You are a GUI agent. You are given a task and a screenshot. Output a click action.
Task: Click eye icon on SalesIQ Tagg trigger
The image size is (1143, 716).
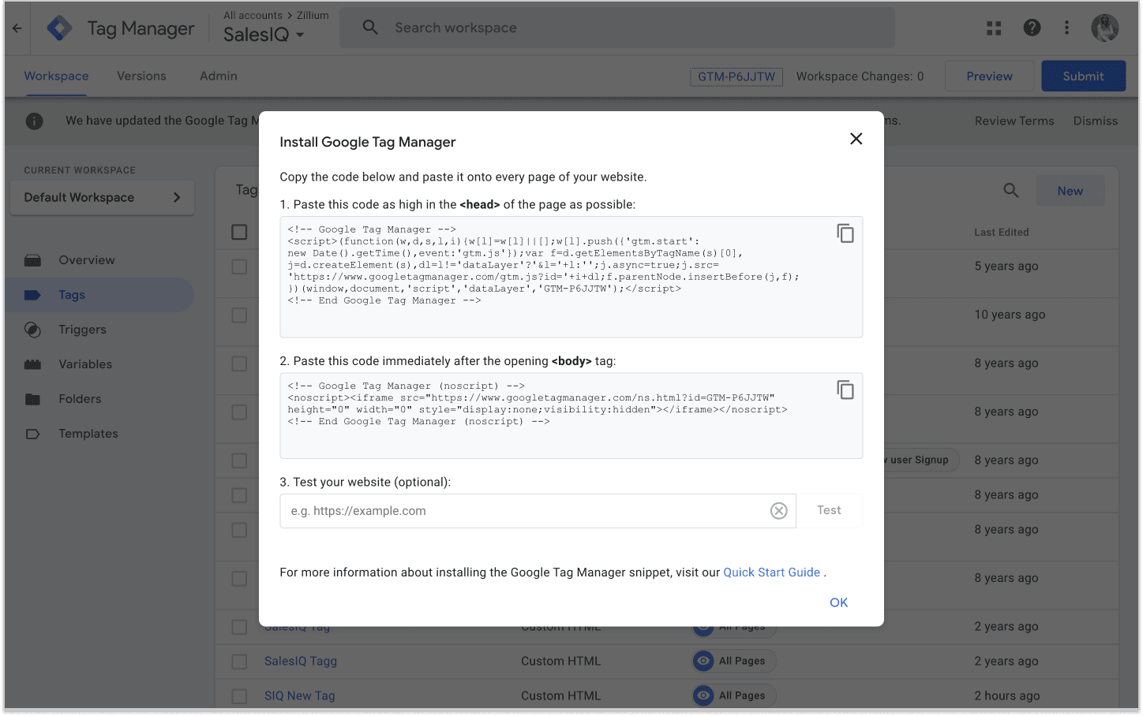(703, 661)
